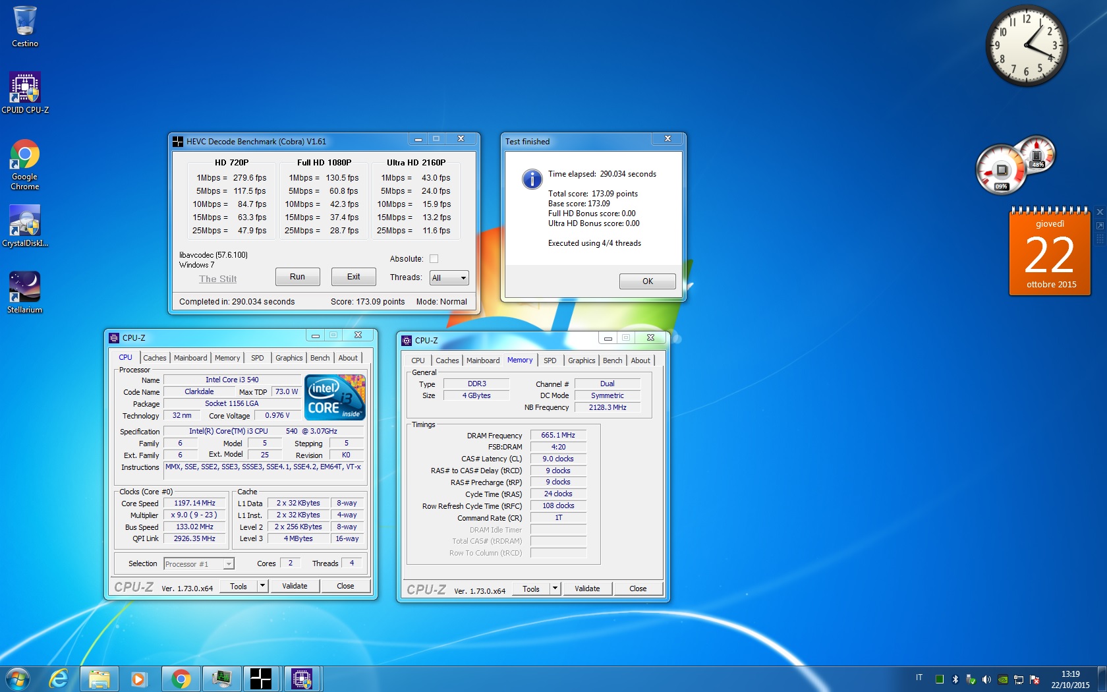The image size is (1107, 692).
Task: Expand Tools dropdown arrow in left CPU-Z window
Action: tap(262, 586)
